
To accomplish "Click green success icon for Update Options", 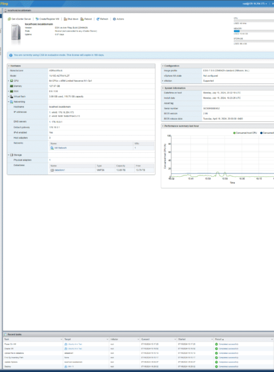I will click(x=216, y=362).
